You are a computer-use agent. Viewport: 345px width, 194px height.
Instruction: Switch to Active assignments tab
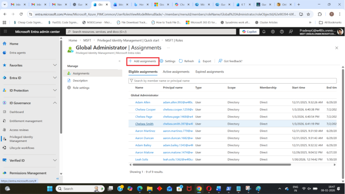click(176, 72)
